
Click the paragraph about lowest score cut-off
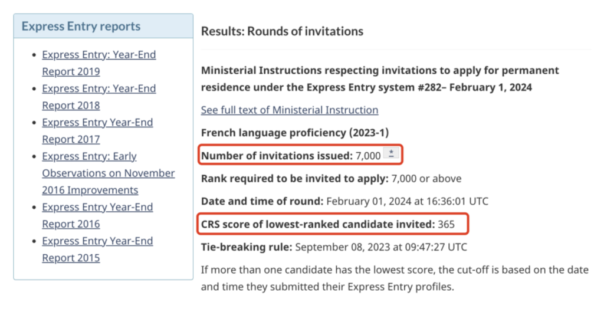(395, 278)
